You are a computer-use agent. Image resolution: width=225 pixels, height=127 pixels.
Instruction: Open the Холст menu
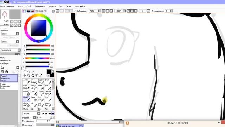[x=20, y=6]
